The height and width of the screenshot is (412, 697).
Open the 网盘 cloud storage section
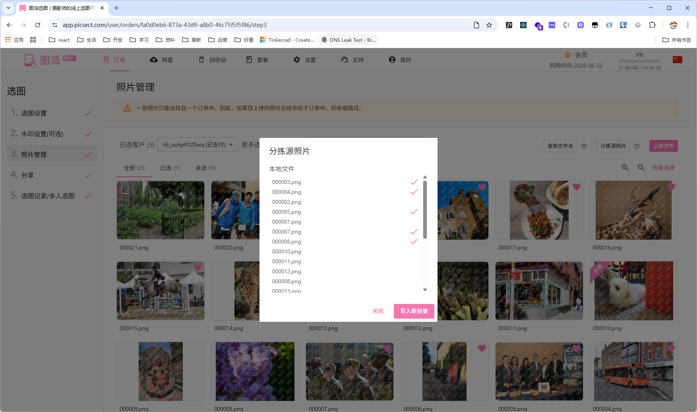click(161, 60)
